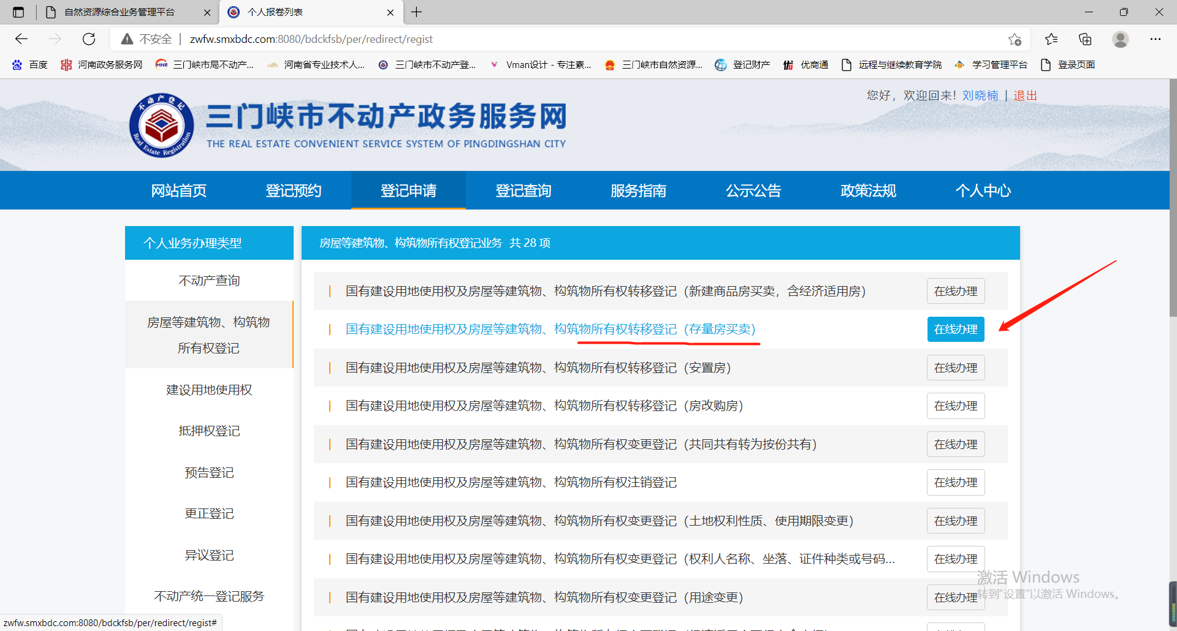Click the 退出 logout link
1177x631 pixels.
[1025, 96]
